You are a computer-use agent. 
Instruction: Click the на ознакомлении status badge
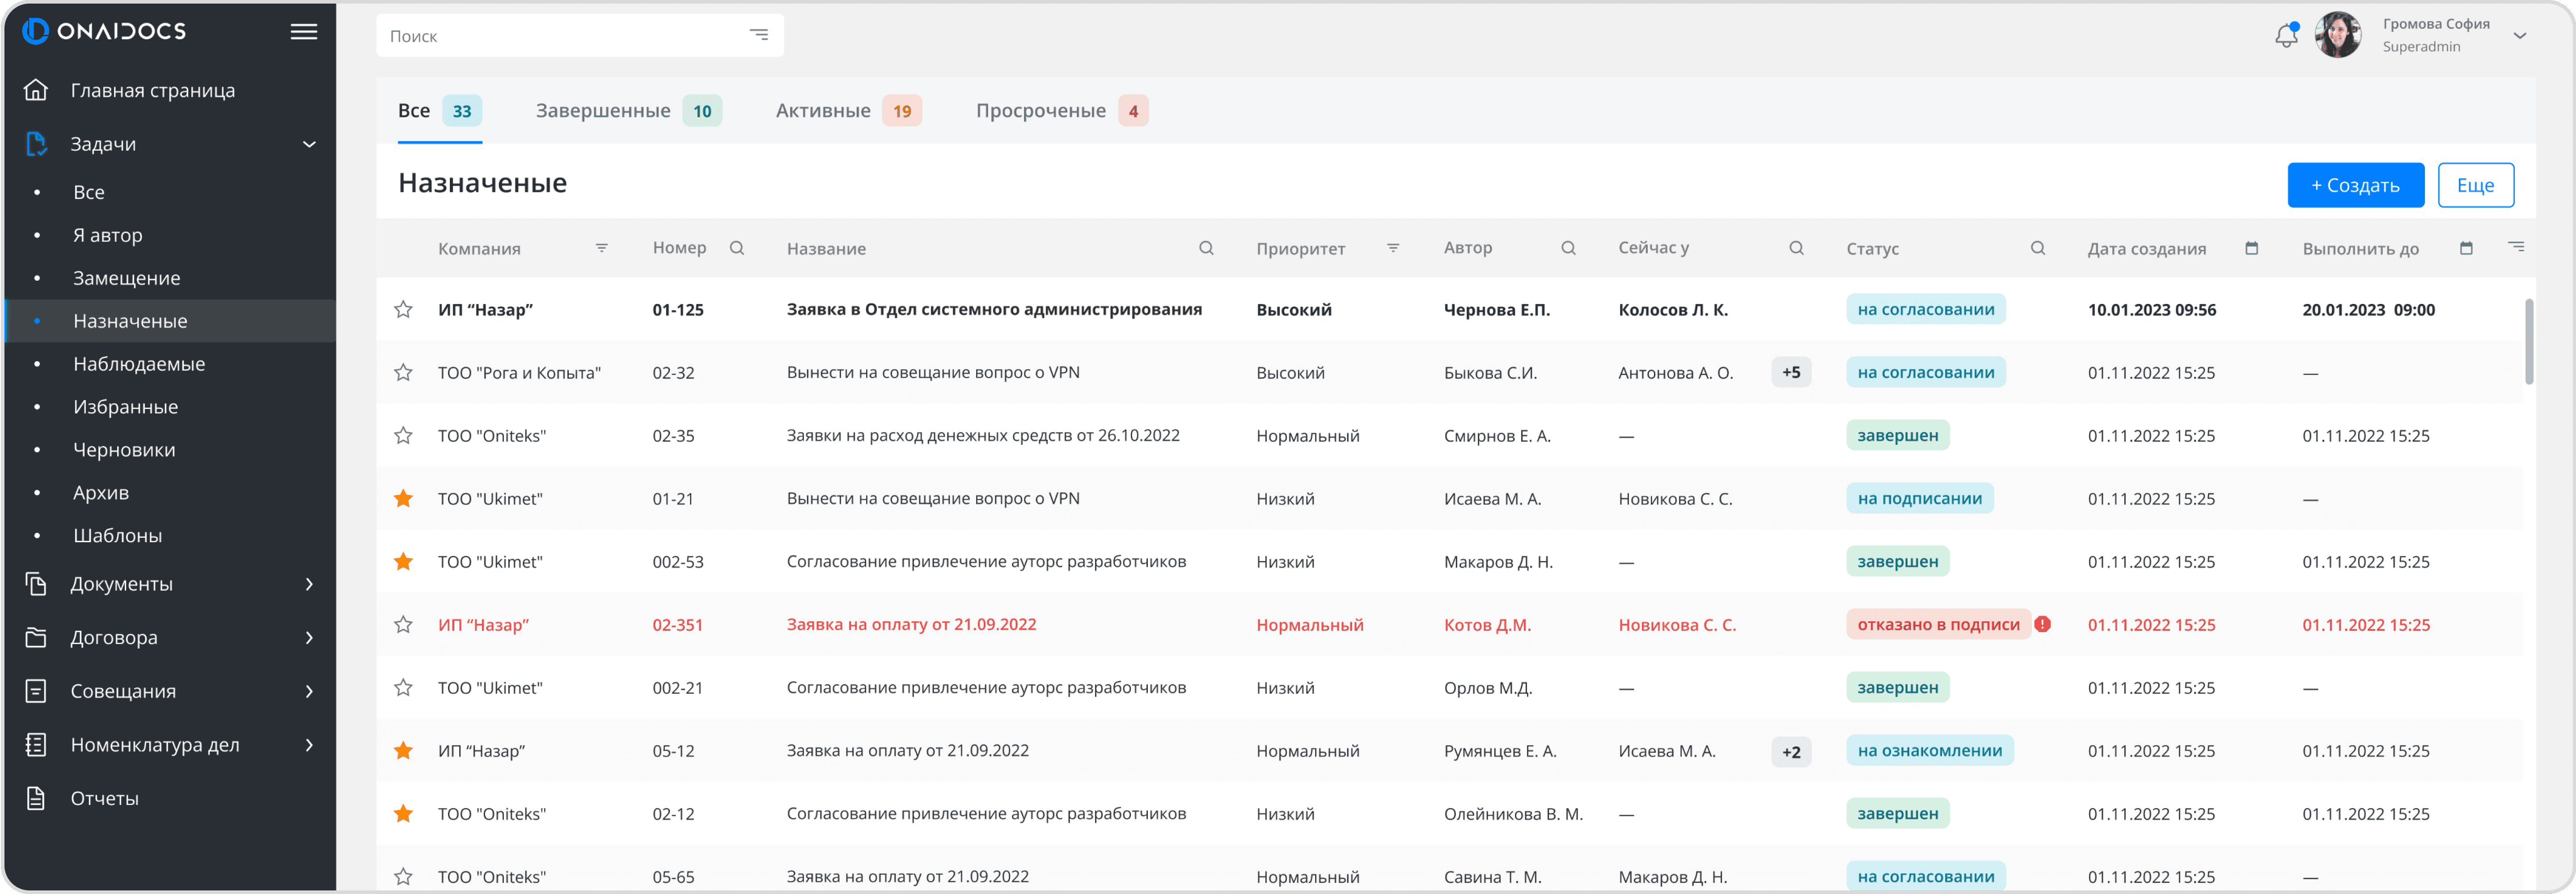tap(1929, 750)
